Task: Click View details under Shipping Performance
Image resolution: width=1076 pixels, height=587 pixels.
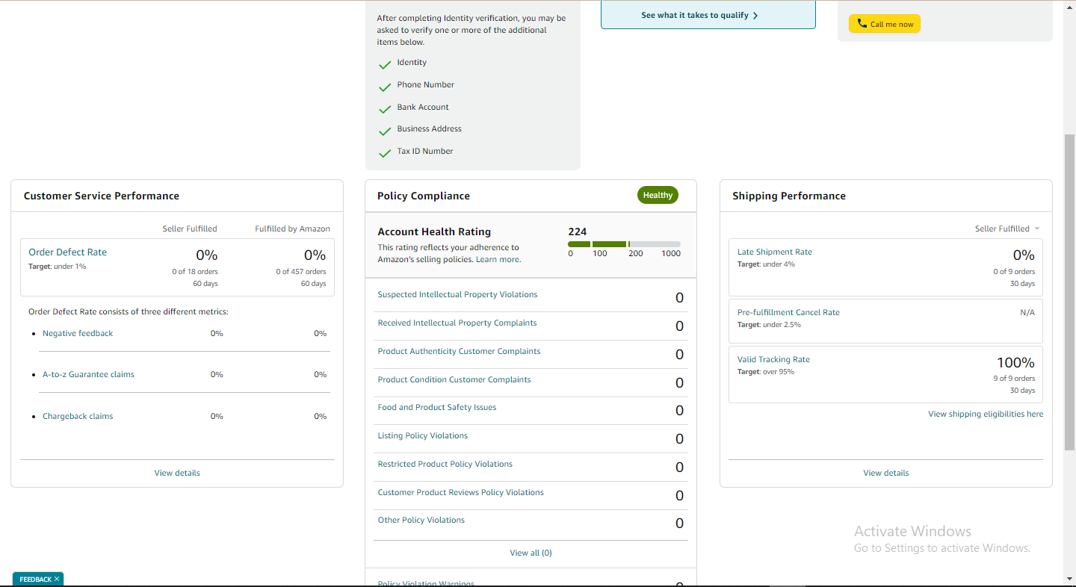Action: pos(886,473)
